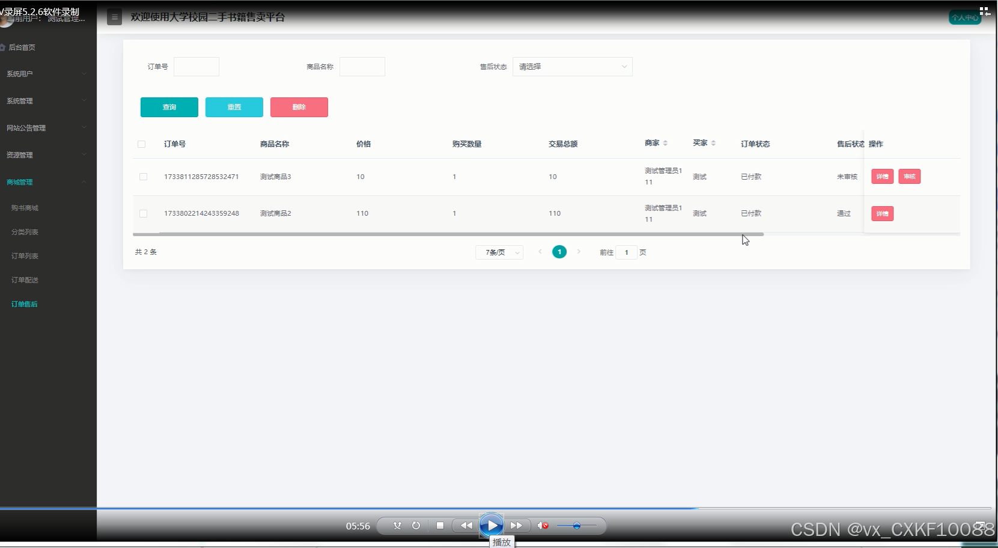The image size is (998, 548).
Task: Play the video with the blue play button
Action: click(491, 526)
